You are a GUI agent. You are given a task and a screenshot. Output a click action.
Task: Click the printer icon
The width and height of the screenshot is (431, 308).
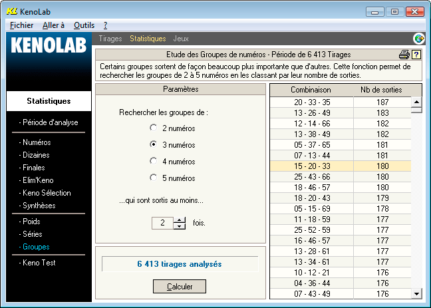[x=404, y=55]
